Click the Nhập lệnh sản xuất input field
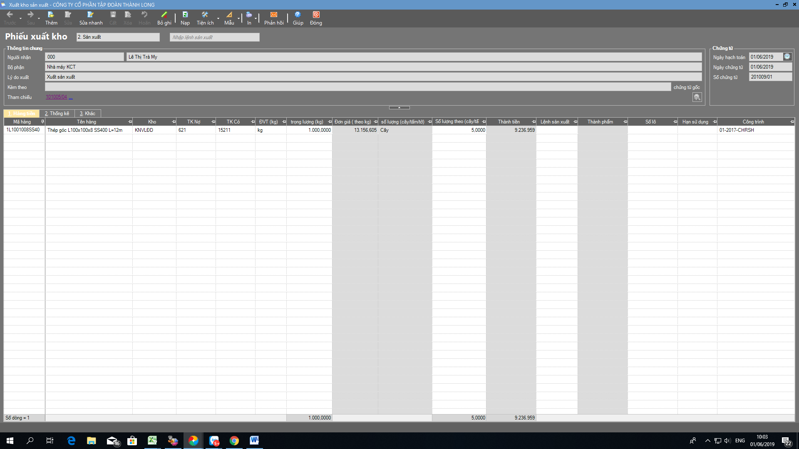 [214, 37]
